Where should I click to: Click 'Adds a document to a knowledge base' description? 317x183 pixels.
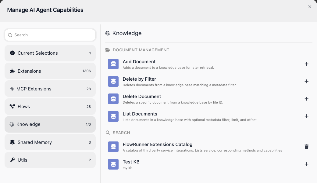click(168, 68)
